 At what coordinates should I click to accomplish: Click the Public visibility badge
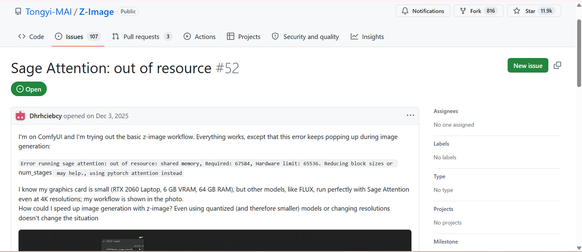pos(128,11)
